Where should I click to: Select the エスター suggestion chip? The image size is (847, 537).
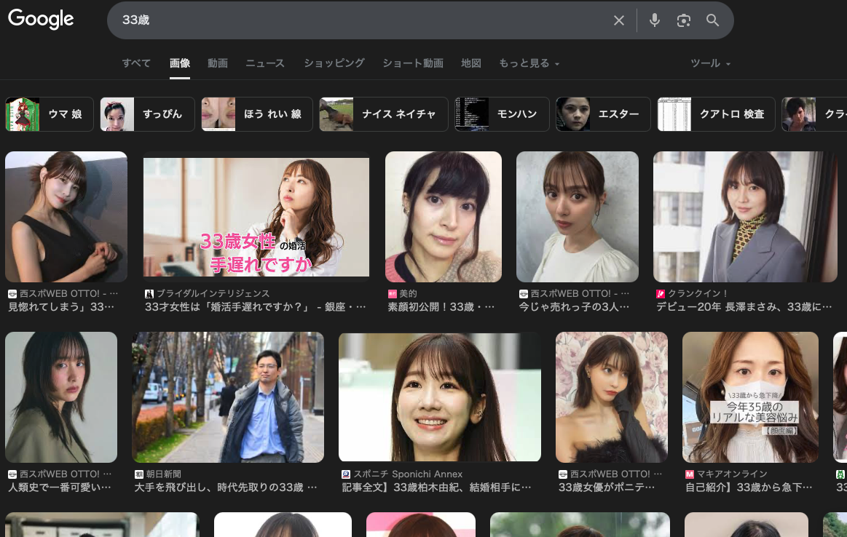603,114
